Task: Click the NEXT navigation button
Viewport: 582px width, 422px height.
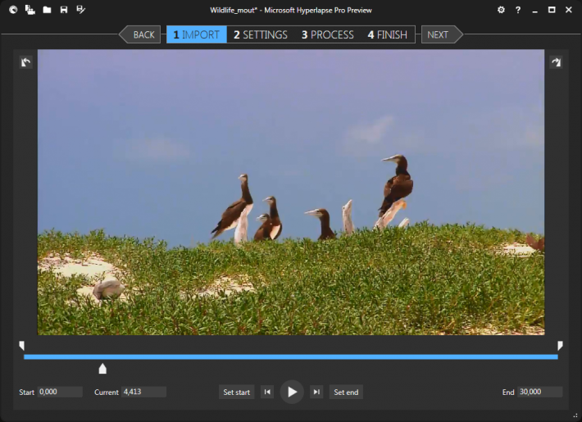Action: [442, 34]
